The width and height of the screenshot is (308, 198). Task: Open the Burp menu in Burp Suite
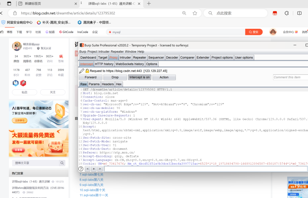(83, 51)
